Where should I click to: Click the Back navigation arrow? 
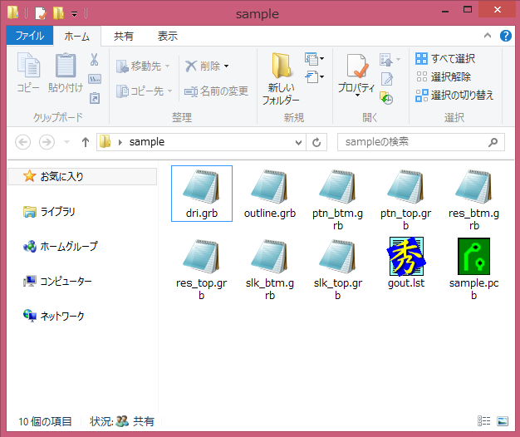[x=23, y=142]
